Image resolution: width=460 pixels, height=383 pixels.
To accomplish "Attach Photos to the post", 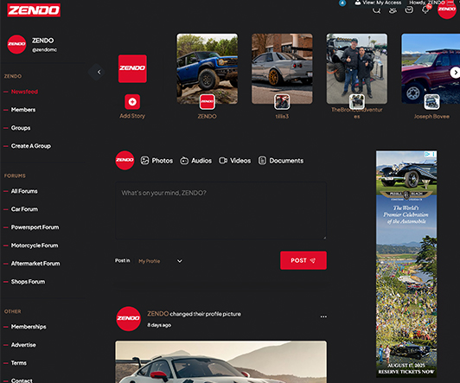I will (157, 161).
